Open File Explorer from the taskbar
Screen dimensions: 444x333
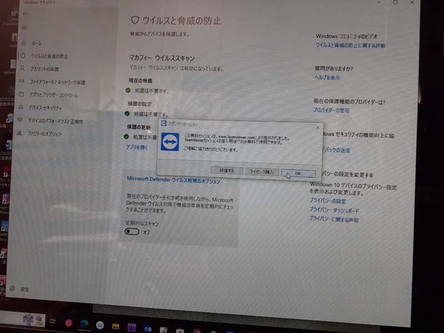[x=115, y=326]
